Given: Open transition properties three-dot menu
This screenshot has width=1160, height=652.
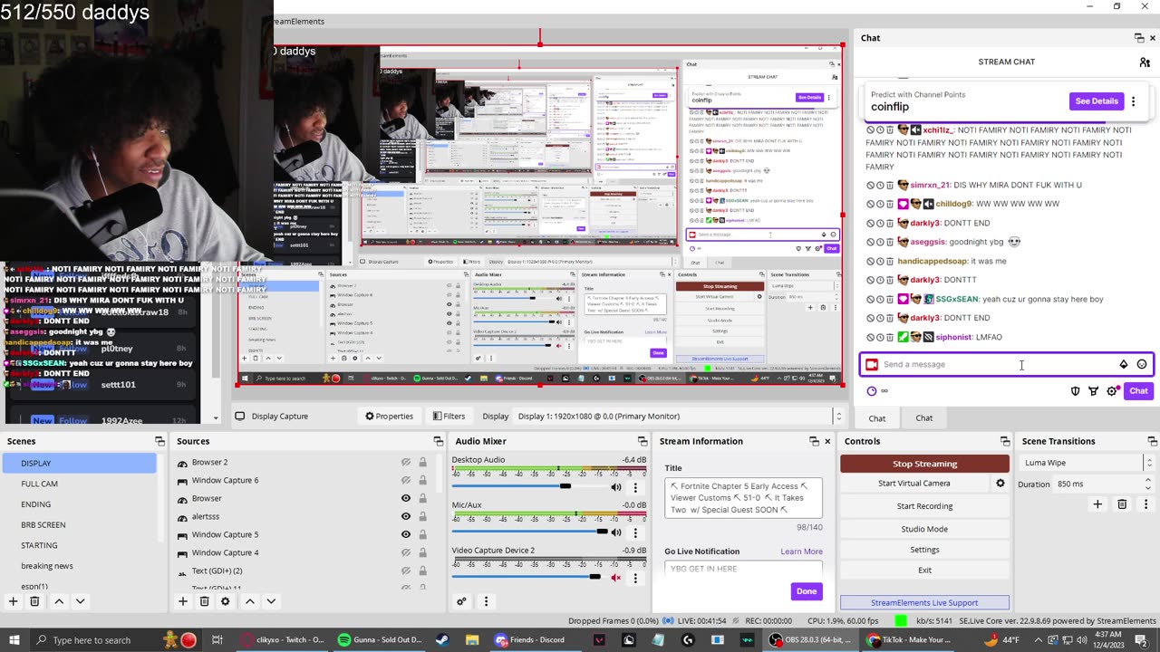Looking at the screenshot, I should point(1145,504).
